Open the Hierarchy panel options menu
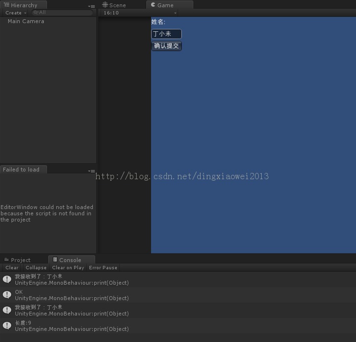 (91, 6)
